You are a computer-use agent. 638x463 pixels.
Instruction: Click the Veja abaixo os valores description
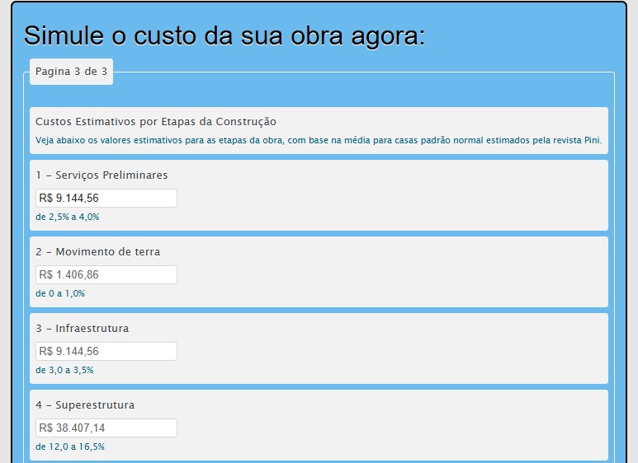(319, 140)
